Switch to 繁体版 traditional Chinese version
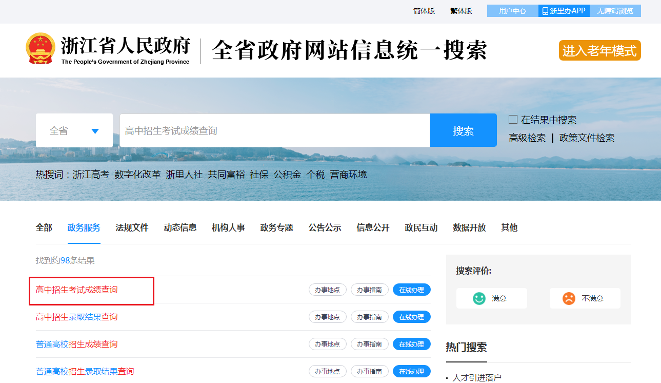Viewport: 661px width, 383px height. coord(461,11)
